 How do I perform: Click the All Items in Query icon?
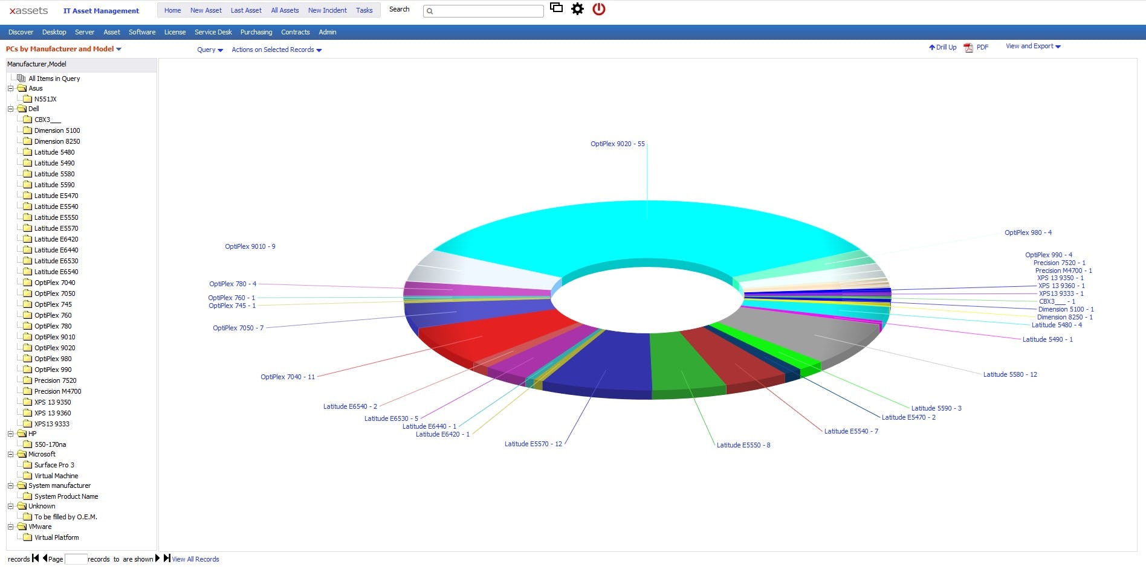tap(20, 78)
